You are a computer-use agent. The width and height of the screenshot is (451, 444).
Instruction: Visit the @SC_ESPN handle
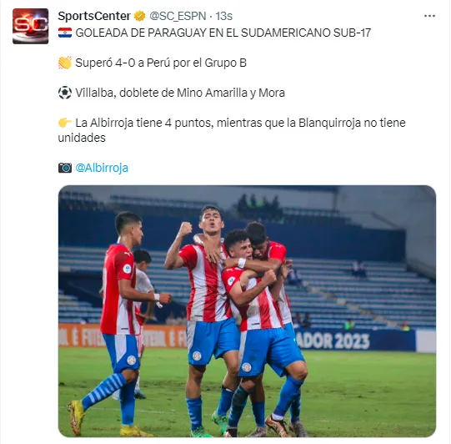[x=178, y=16]
